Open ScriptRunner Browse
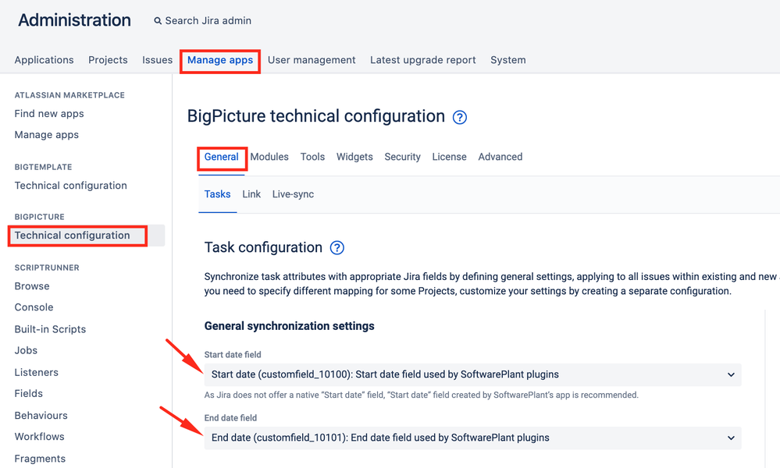Viewport: 780px width, 468px height. pos(32,286)
